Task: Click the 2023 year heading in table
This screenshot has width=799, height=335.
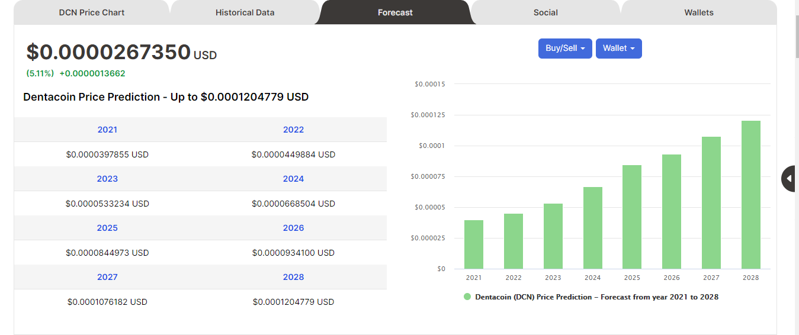Action: [x=107, y=179]
